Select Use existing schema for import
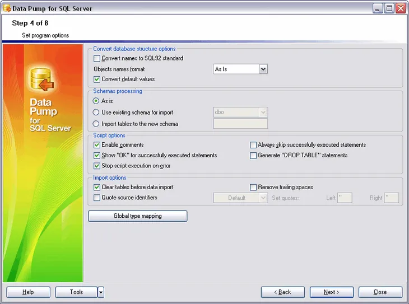This screenshot has height=304, width=409. tap(96, 112)
